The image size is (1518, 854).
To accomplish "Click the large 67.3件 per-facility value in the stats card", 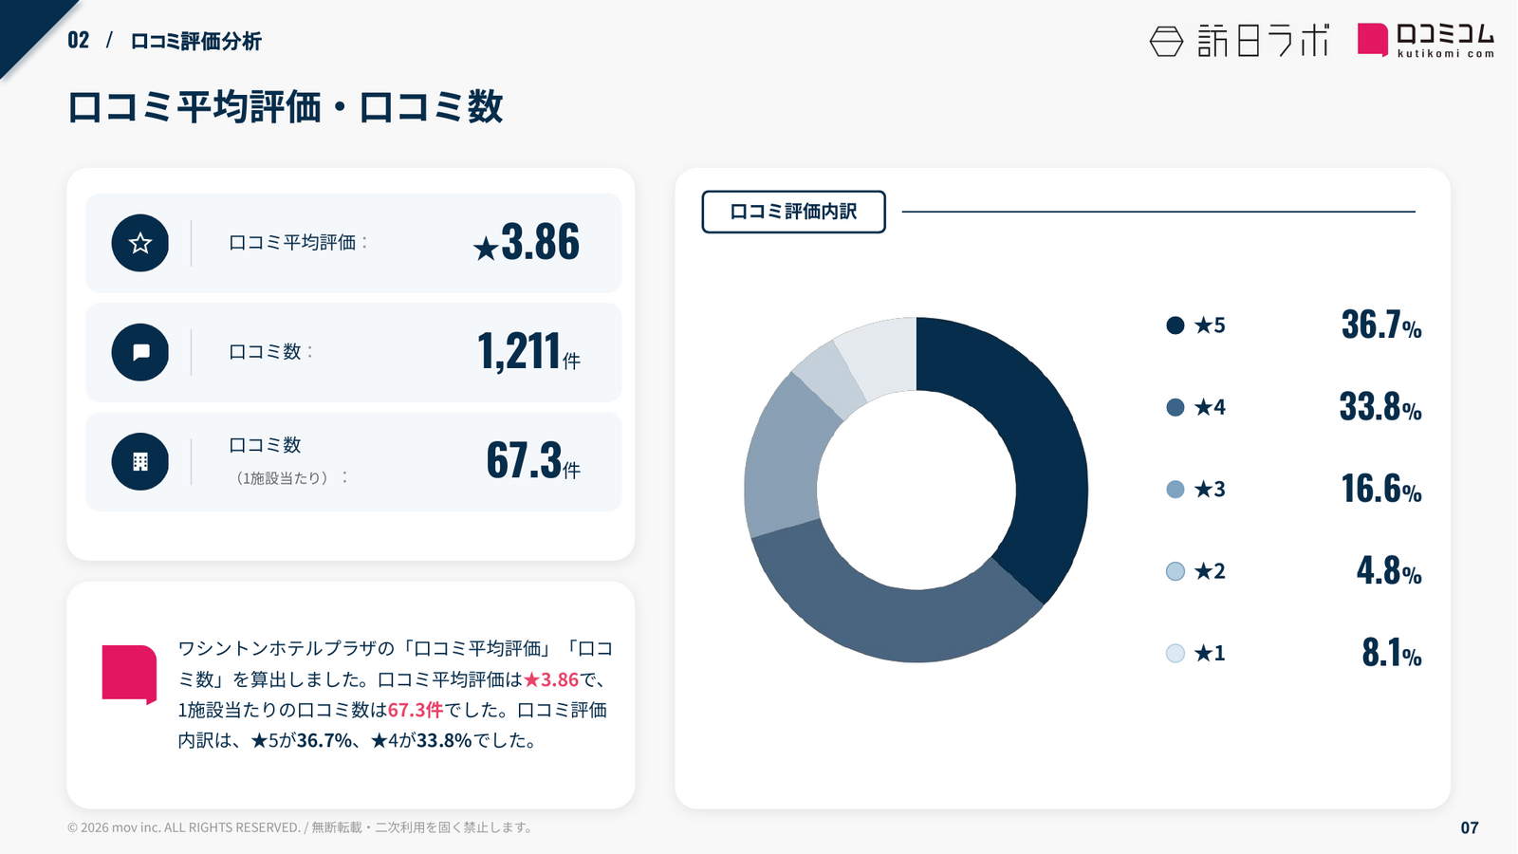I will tap(533, 461).
